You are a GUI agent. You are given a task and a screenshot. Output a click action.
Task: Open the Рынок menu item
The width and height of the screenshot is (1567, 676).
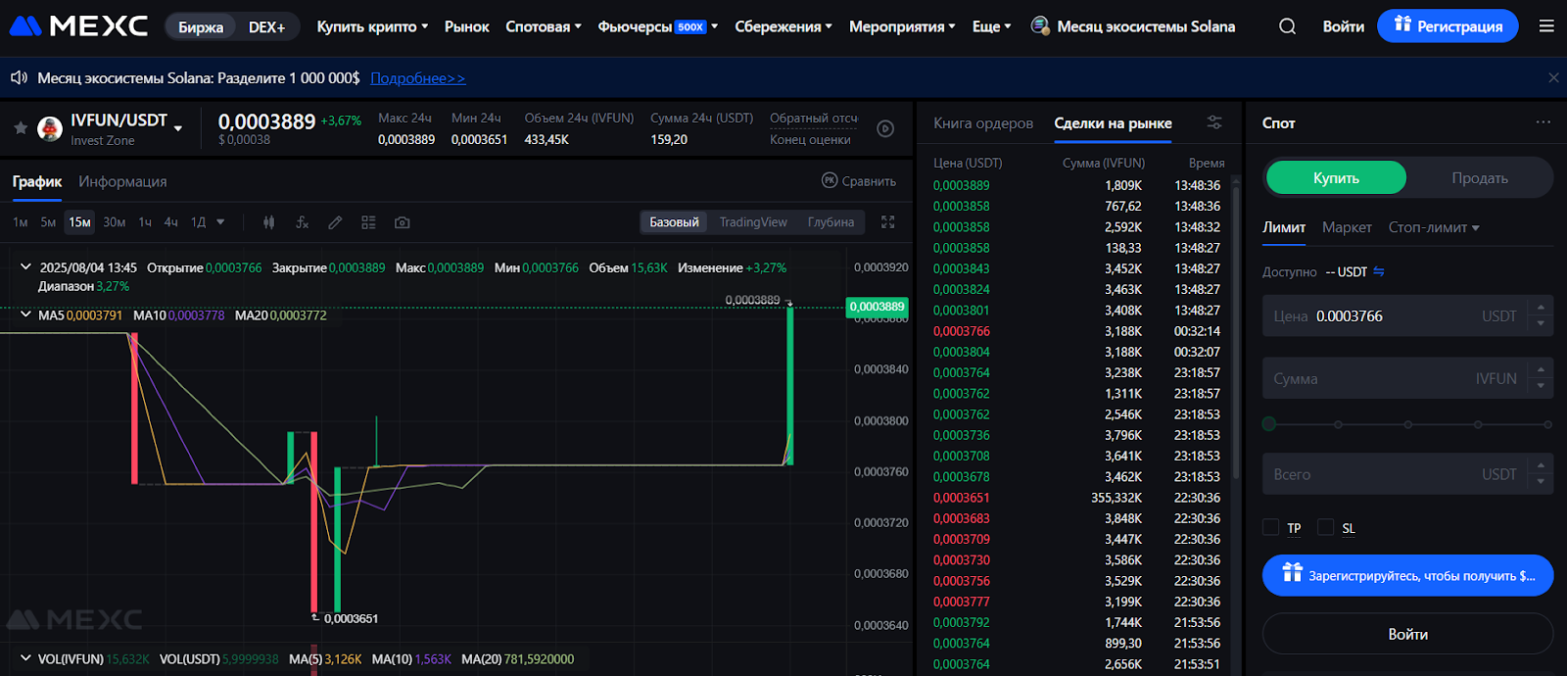coord(466,26)
